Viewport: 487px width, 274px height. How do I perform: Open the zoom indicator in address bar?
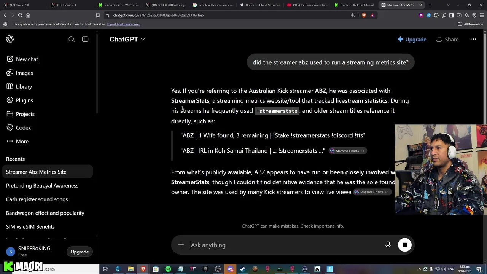tap(353, 15)
